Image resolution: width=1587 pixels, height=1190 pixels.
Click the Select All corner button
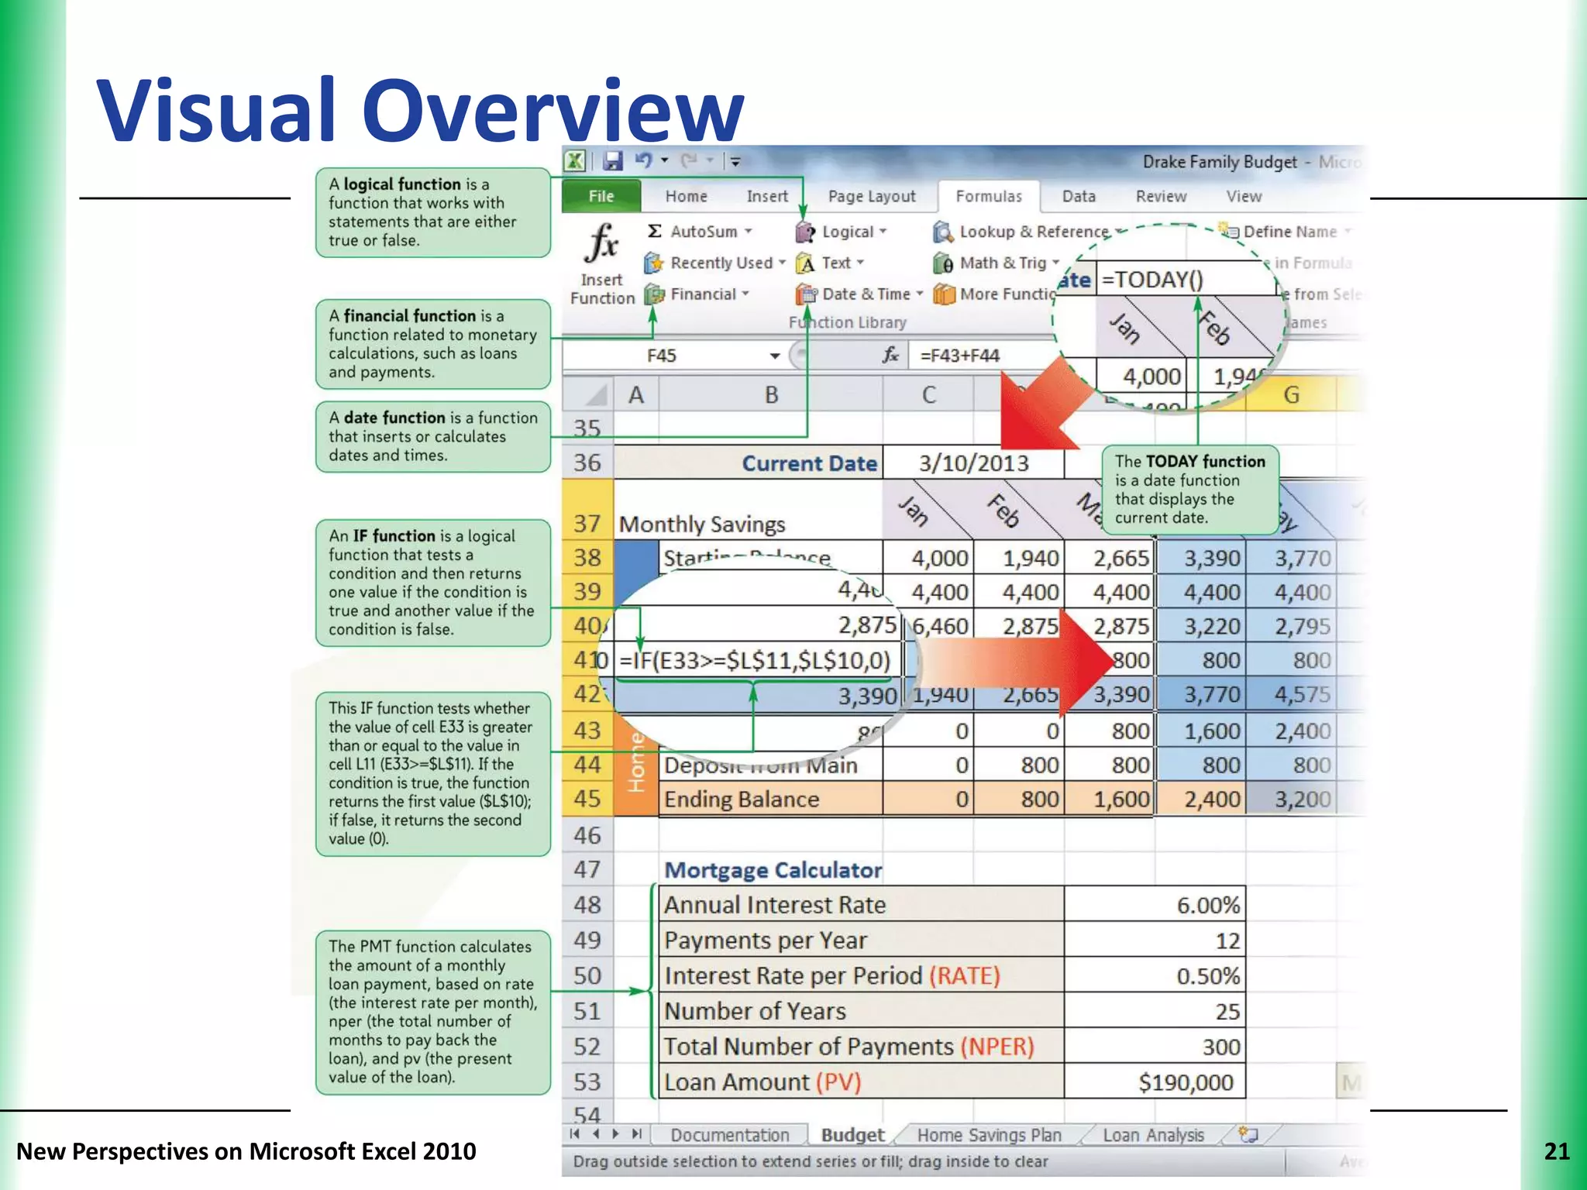coord(588,395)
